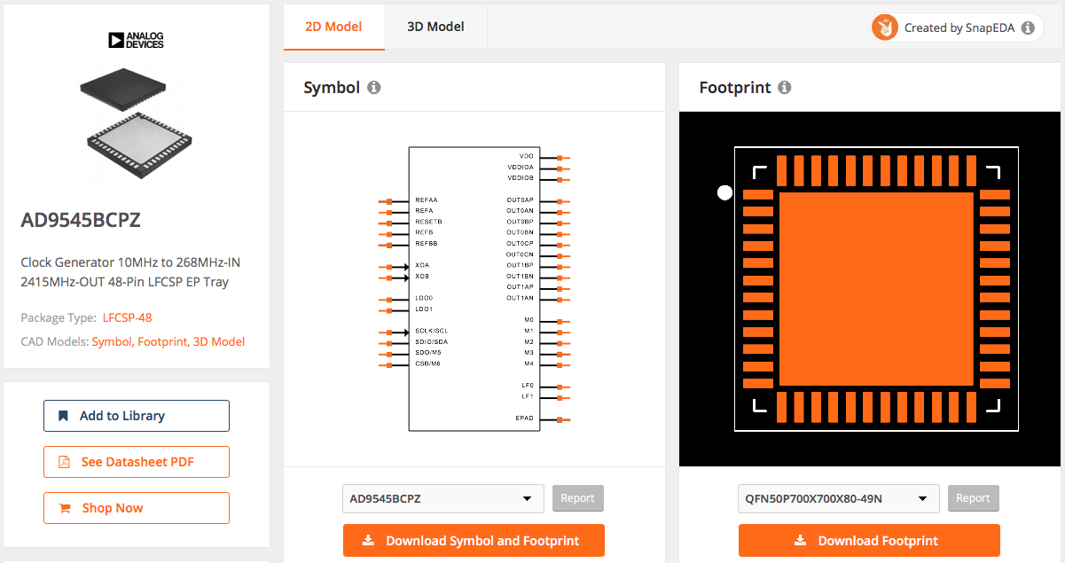1065x563 pixels.
Task: Open the AD9545BCPZ symbol dropdown
Action: pos(443,498)
